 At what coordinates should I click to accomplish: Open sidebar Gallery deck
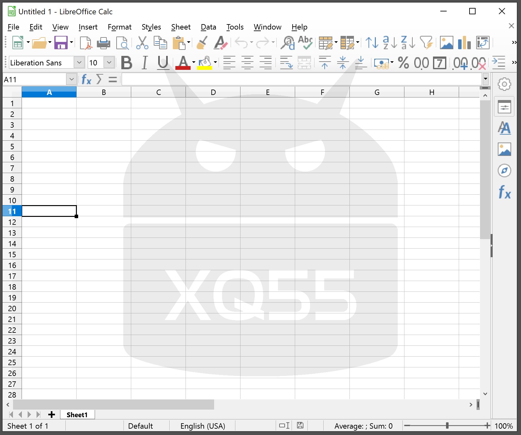[x=504, y=149]
